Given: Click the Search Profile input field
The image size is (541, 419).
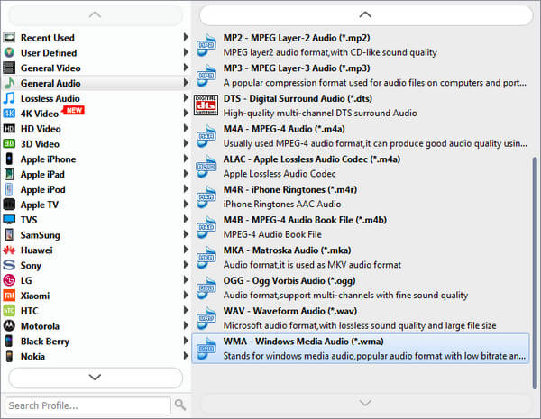Looking at the screenshot, I should tap(87, 405).
